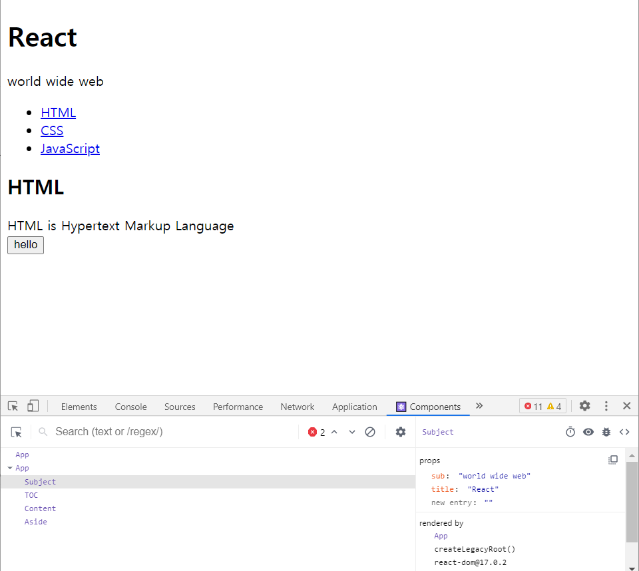Image resolution: width=639 pixels, height=571 pixels.
Task: Click the new entry prop name field
Action: 451,502
